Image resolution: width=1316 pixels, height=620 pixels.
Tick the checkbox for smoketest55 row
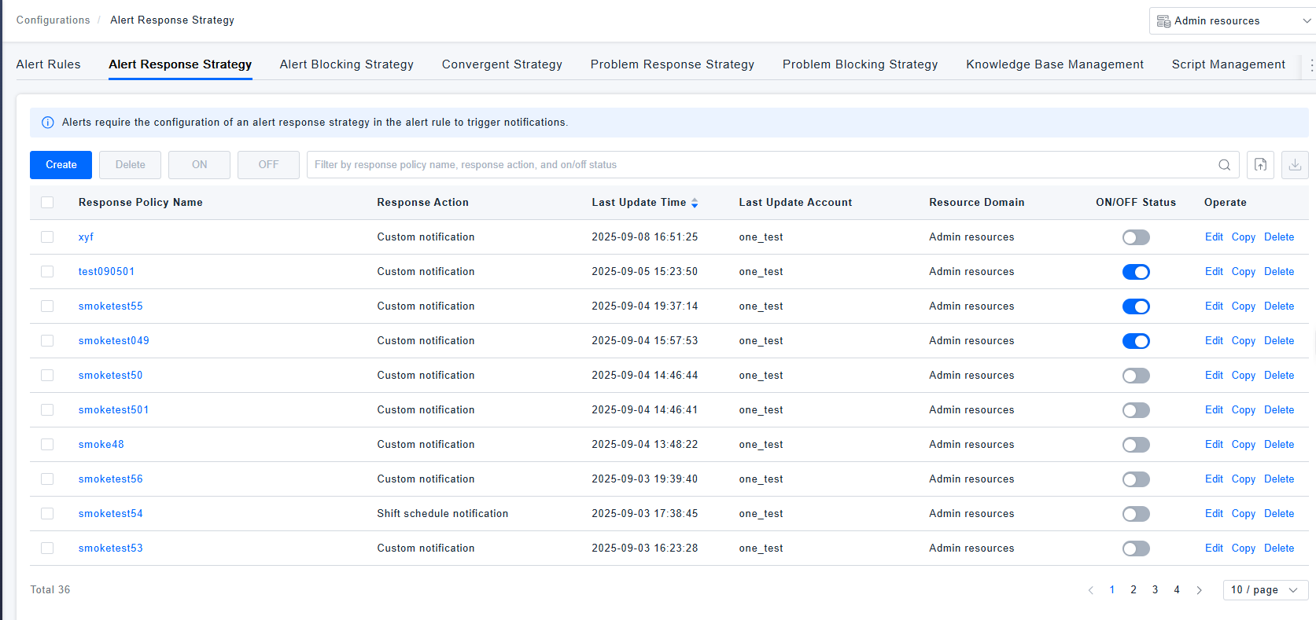(47, 306)
